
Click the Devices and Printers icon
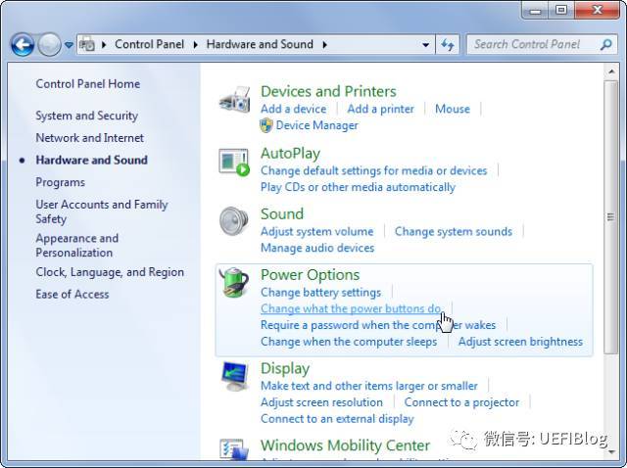234,100
